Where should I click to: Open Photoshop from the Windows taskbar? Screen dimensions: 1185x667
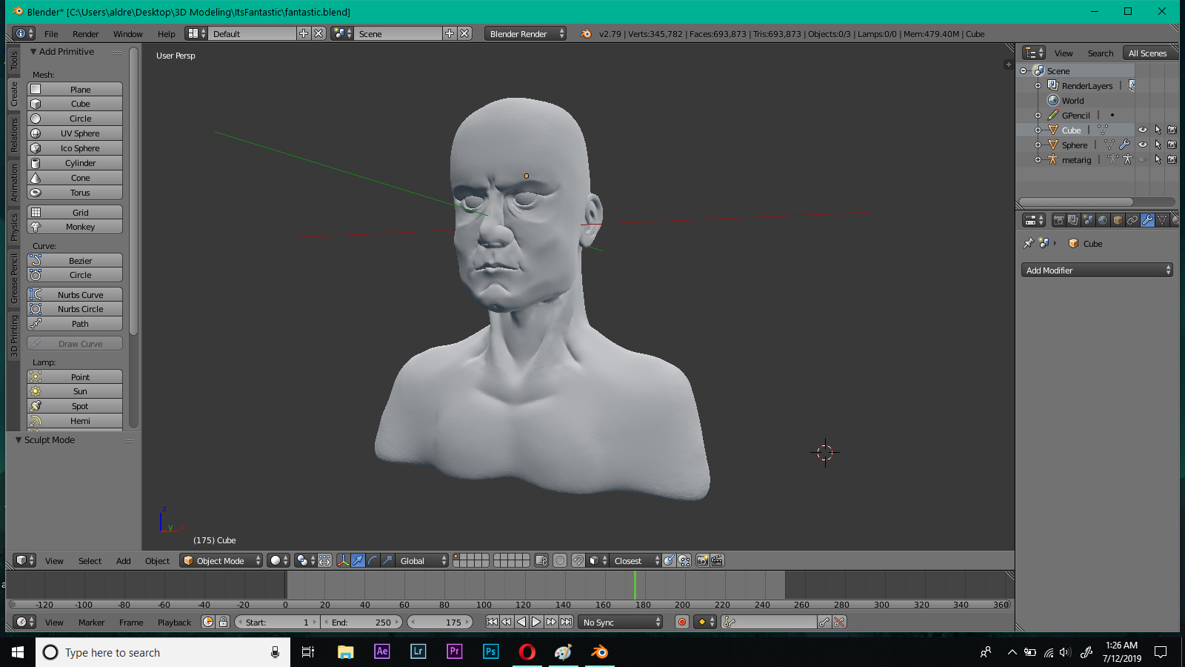[490, 652]
